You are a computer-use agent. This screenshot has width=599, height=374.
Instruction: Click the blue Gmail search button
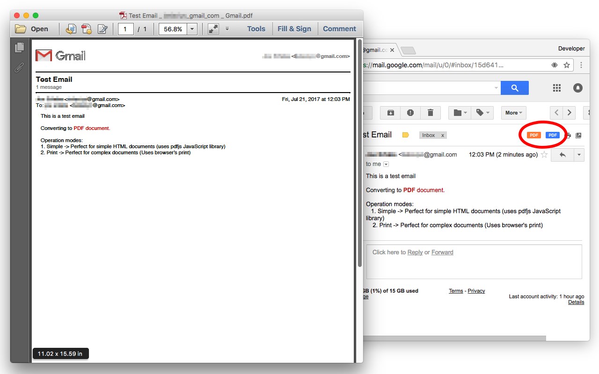[x=515, y=88]
